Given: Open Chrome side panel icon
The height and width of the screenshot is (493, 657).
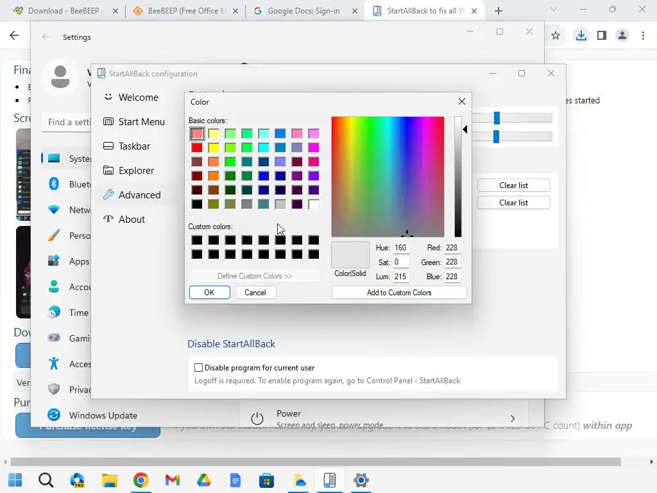Looking at the screenshot, I should (x=602, y=36).
